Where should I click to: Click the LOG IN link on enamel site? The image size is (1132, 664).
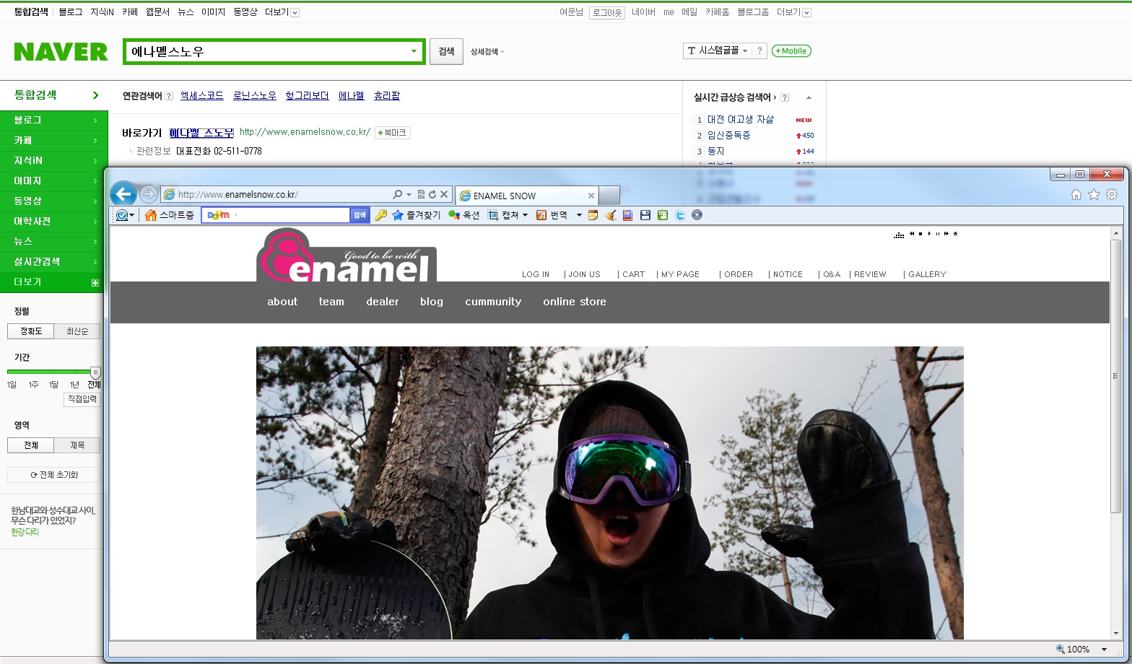[536, 274]
